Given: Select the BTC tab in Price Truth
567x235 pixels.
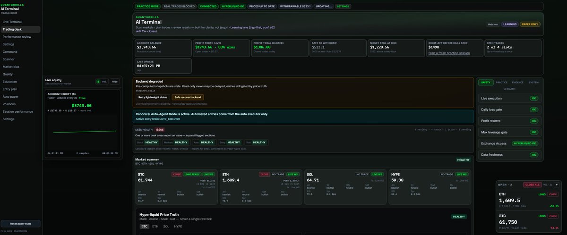Looking at the screenshot, I should coord(145,227).
